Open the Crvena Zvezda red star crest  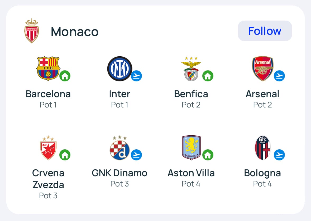[x=48, y=148]
